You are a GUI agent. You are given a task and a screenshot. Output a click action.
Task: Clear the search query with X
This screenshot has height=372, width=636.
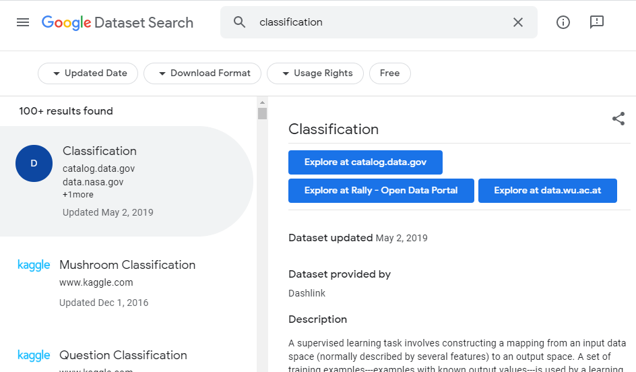(x=517, y=22)
